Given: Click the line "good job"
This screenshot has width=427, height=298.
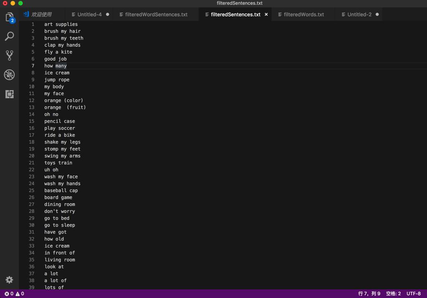Looking at the screenshot, I should [x=55, y=59].
